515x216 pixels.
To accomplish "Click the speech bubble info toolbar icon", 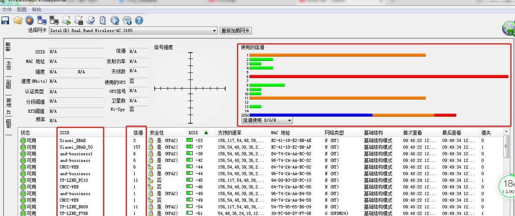I will (127, 20).
